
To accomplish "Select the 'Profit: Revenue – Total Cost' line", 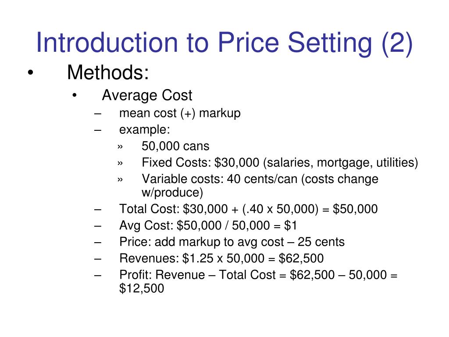I will [x=258, y=275].
